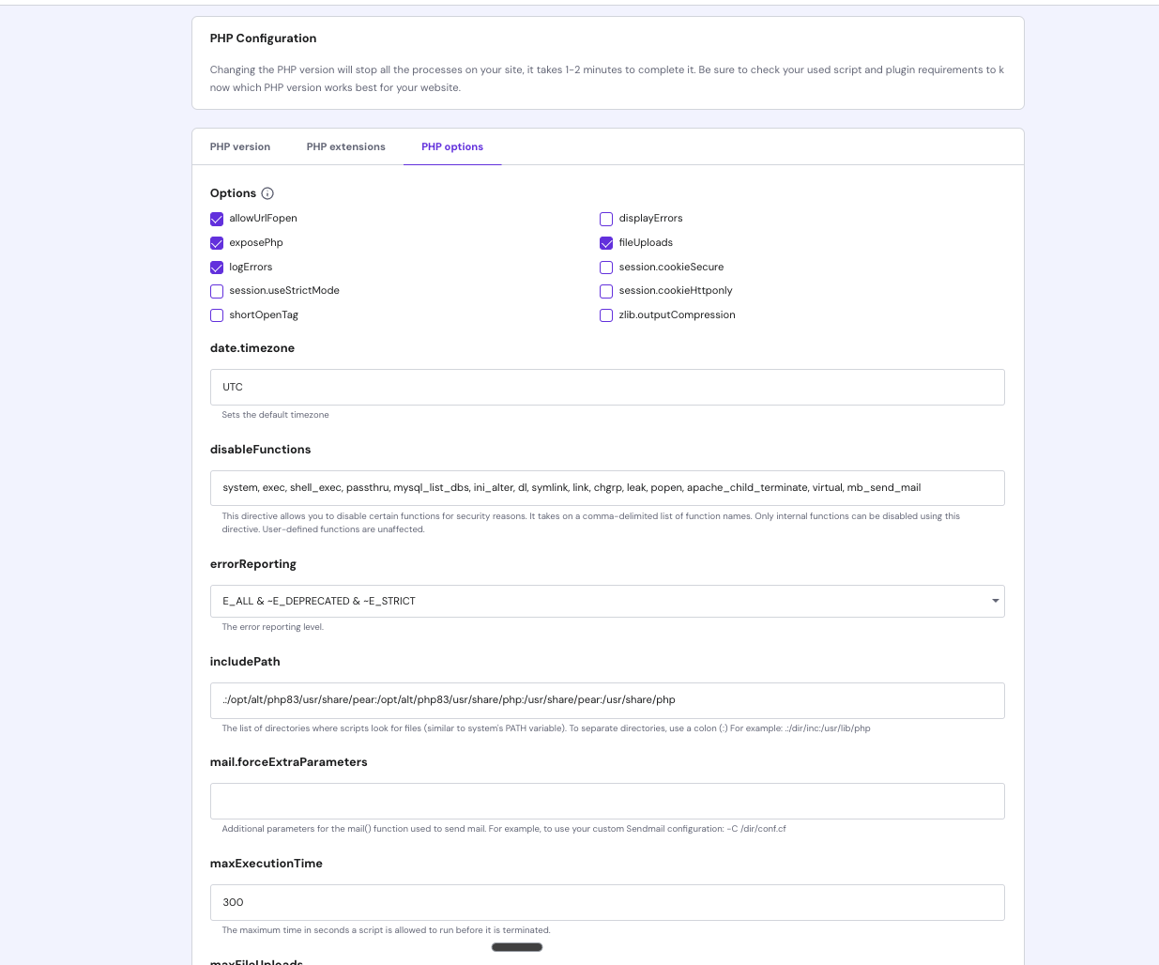Disable the allowUrlFopen checkbox
The image size is (1159, 965).
(217, 219)
